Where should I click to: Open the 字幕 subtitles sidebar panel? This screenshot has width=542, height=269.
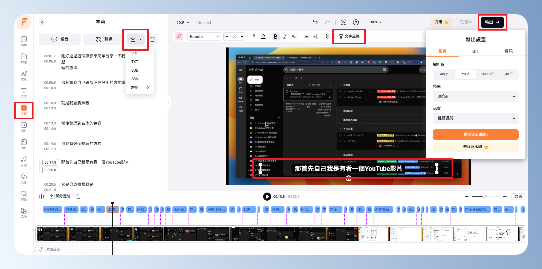click(24, 110)
